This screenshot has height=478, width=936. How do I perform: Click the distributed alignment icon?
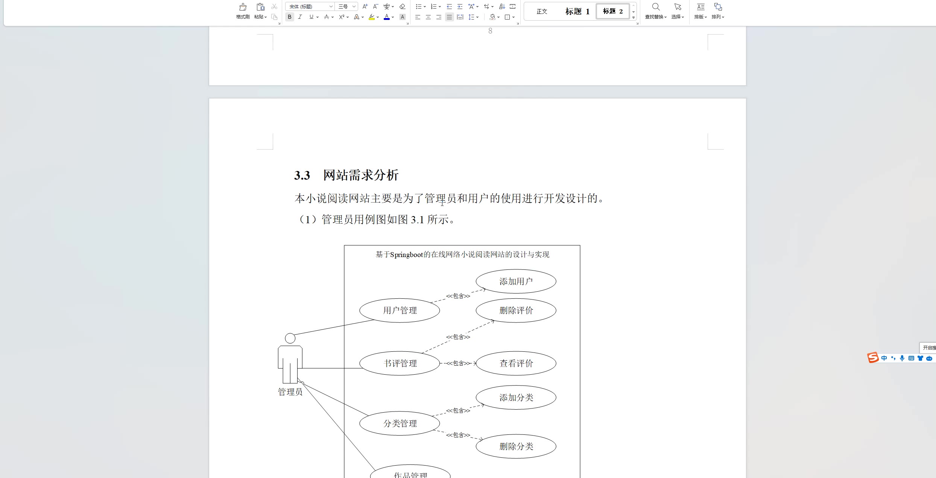click(460, 17)
